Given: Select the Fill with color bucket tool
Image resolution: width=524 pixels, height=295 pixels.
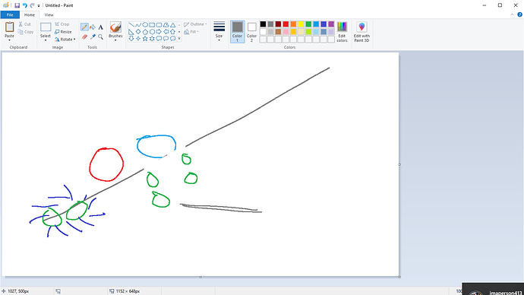Looking at the screenshot, I should point(93,27).
